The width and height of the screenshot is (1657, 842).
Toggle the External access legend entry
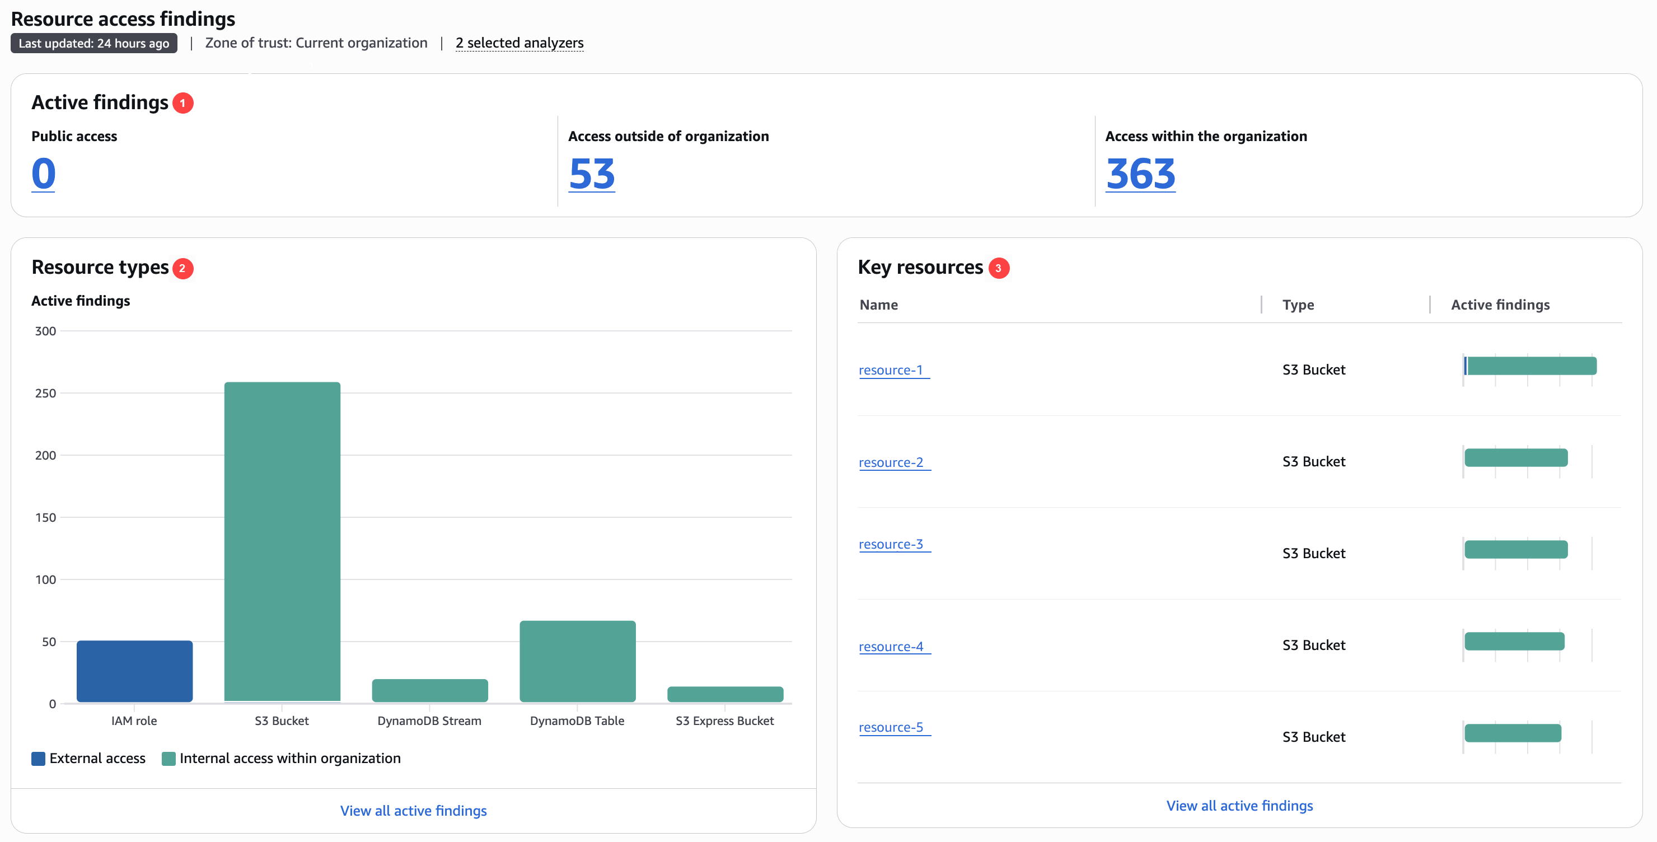click(x=97, y=757)
